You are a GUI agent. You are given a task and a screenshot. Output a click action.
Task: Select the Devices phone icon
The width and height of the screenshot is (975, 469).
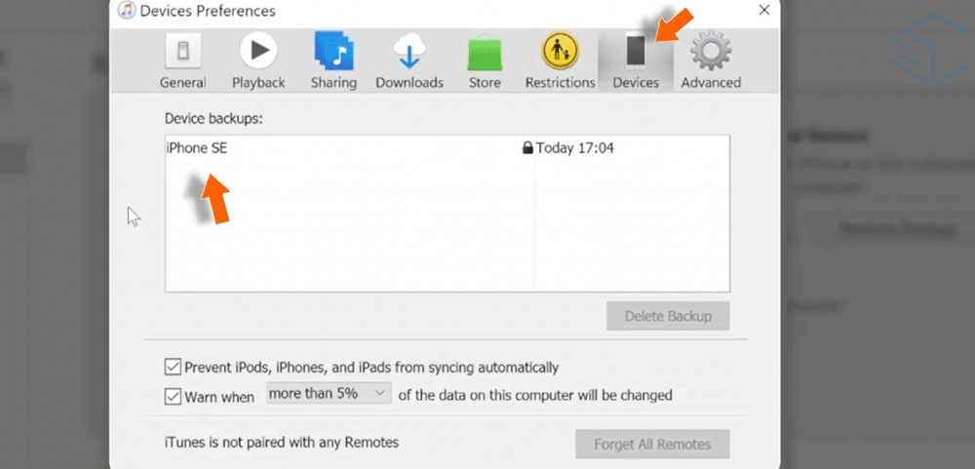coord(636,51)
